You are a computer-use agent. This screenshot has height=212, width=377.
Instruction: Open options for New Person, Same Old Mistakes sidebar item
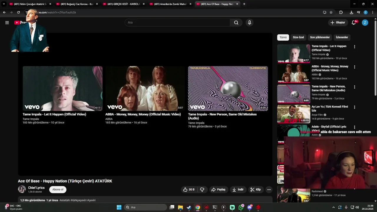pos(355,87)
